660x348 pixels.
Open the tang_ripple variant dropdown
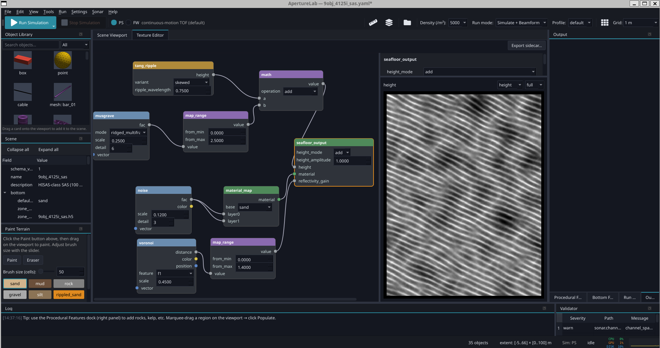coord(192,82)
